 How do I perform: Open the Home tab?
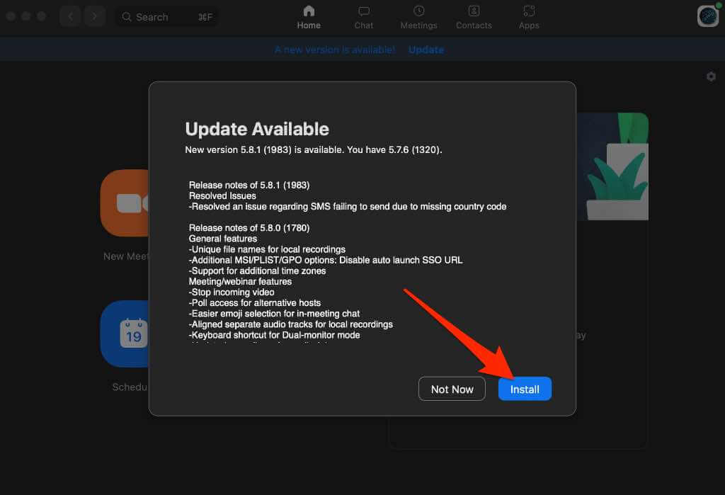tap(309, 18)
